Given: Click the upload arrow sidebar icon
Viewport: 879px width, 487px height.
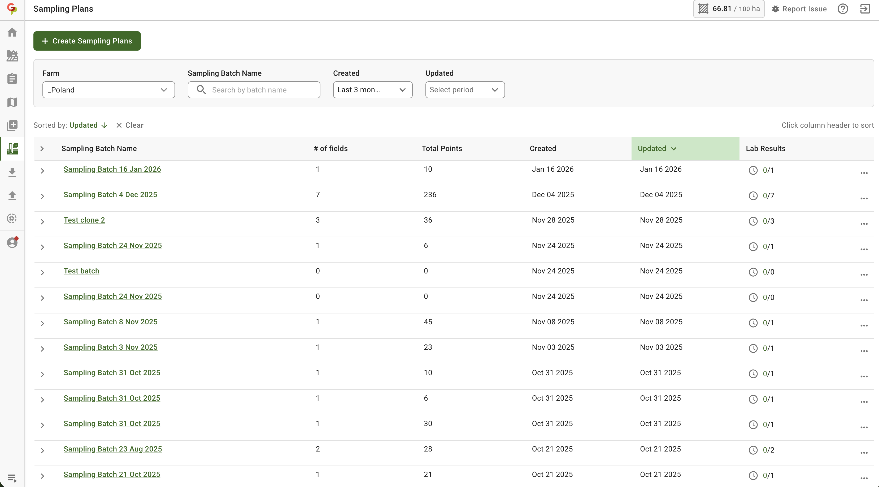Looking at the screenshot, I should click(12, 195).
